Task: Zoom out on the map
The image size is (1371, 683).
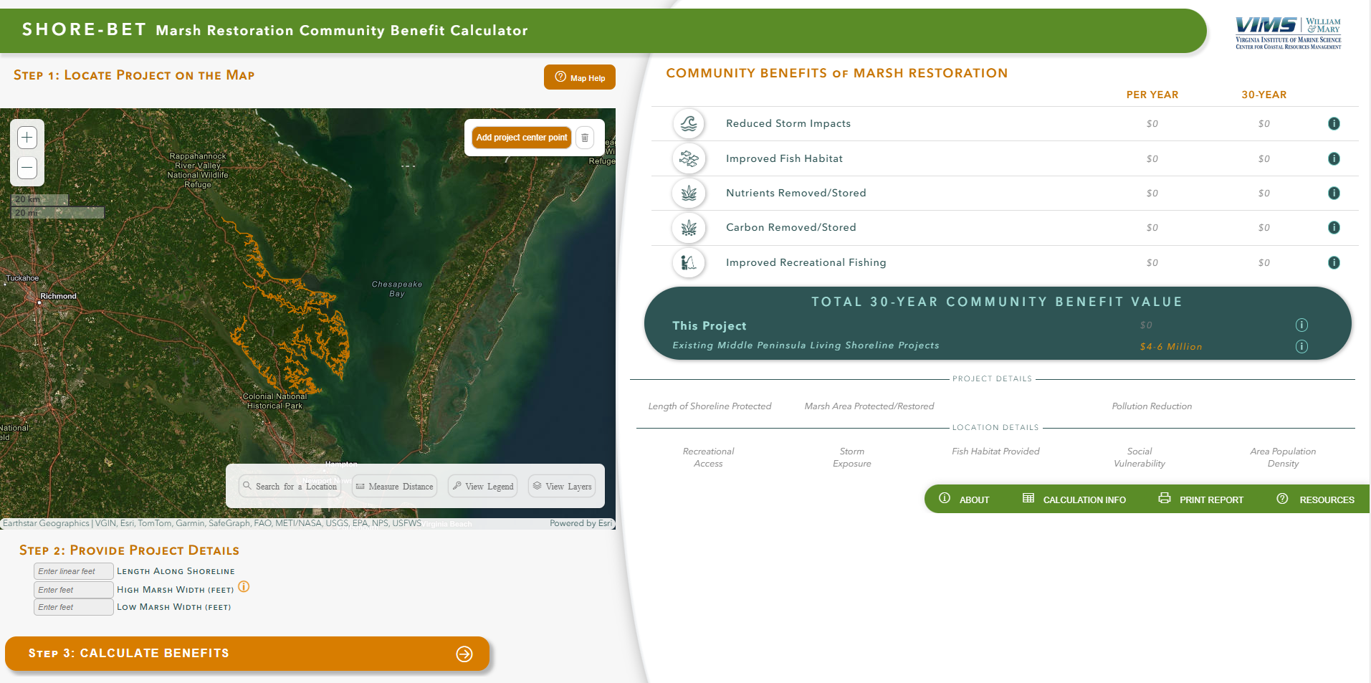Action: click(x=27, y=167)
